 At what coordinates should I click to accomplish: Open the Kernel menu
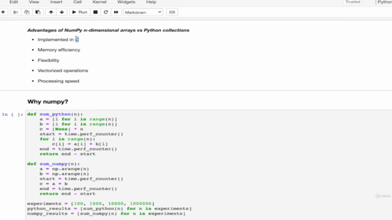(99, 2)
